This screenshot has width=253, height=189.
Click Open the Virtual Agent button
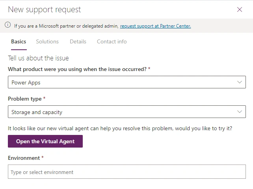tap(45, 141)
